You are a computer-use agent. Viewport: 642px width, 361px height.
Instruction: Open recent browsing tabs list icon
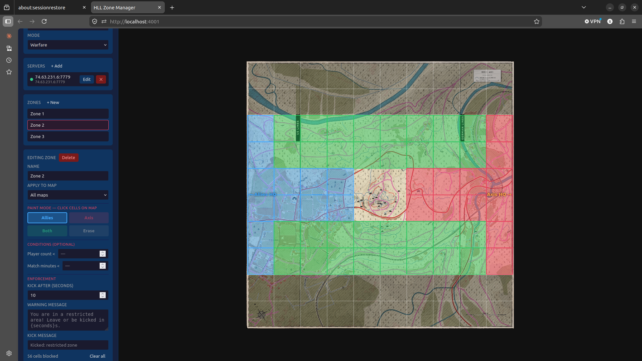click(x=7, y=7)
